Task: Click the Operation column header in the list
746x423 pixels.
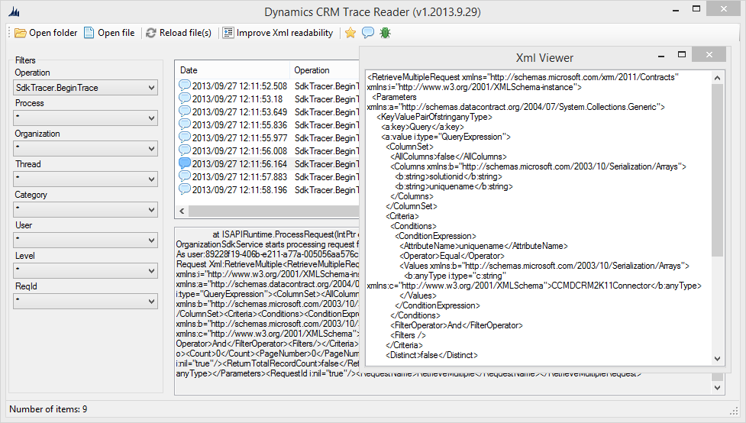Action: pyautogui.click(x=325, y=70)
